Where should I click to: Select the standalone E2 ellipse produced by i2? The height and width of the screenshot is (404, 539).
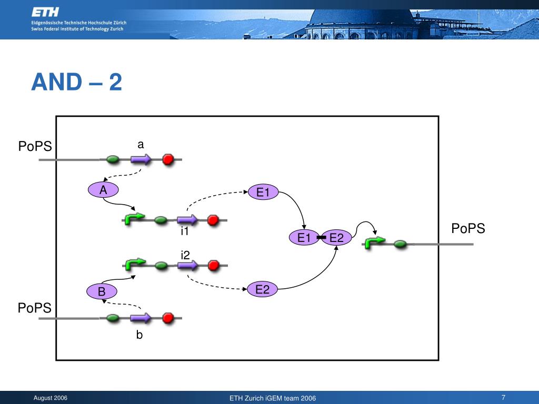[262, 289]
